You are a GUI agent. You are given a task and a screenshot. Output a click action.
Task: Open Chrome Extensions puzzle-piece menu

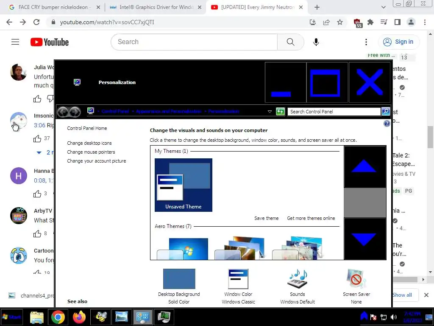(370, 22)
